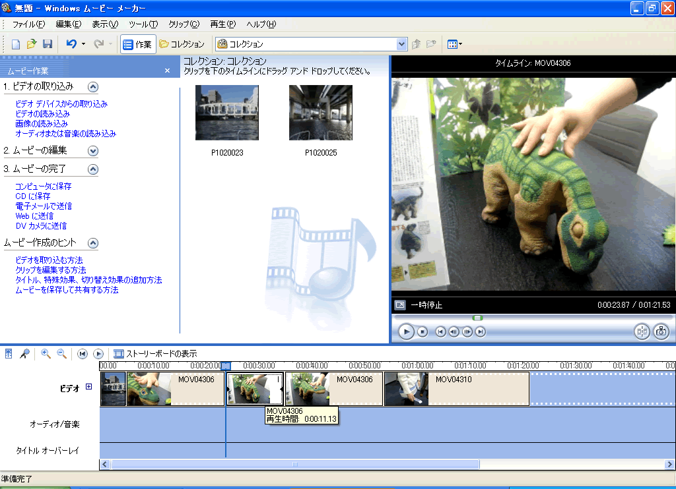The height and width of the screenshot is (489, 676).
Task: Split the clip at current frame
Action: [x=642, y=331]
